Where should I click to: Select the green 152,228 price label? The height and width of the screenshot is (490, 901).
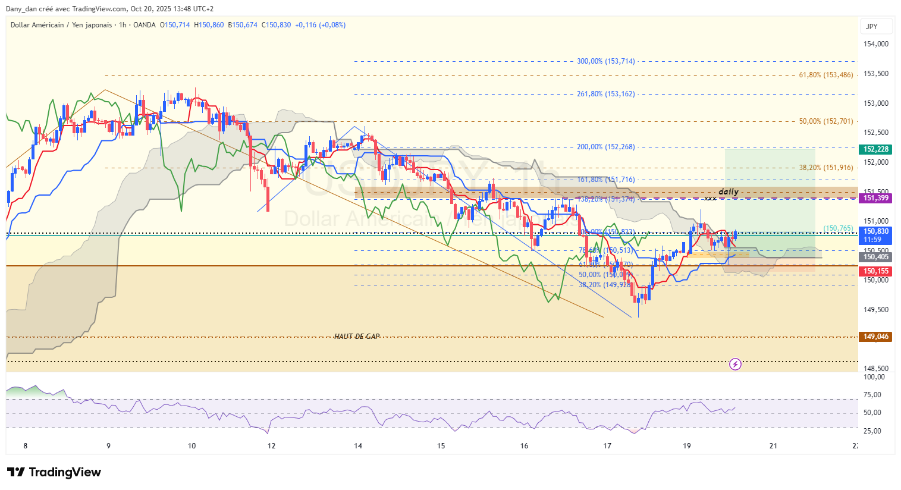pos(875,149)
